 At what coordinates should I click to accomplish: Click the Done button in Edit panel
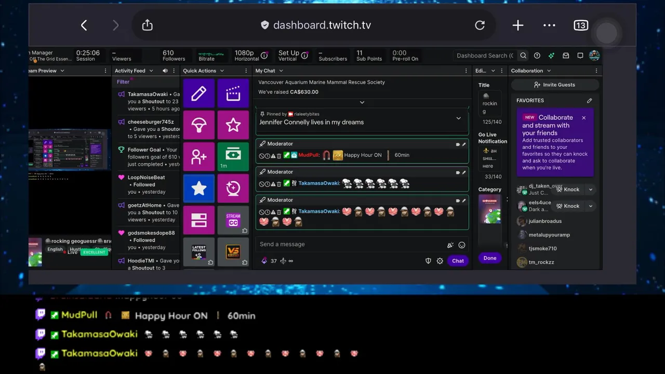pyautogui.click(x=490, y=258)
